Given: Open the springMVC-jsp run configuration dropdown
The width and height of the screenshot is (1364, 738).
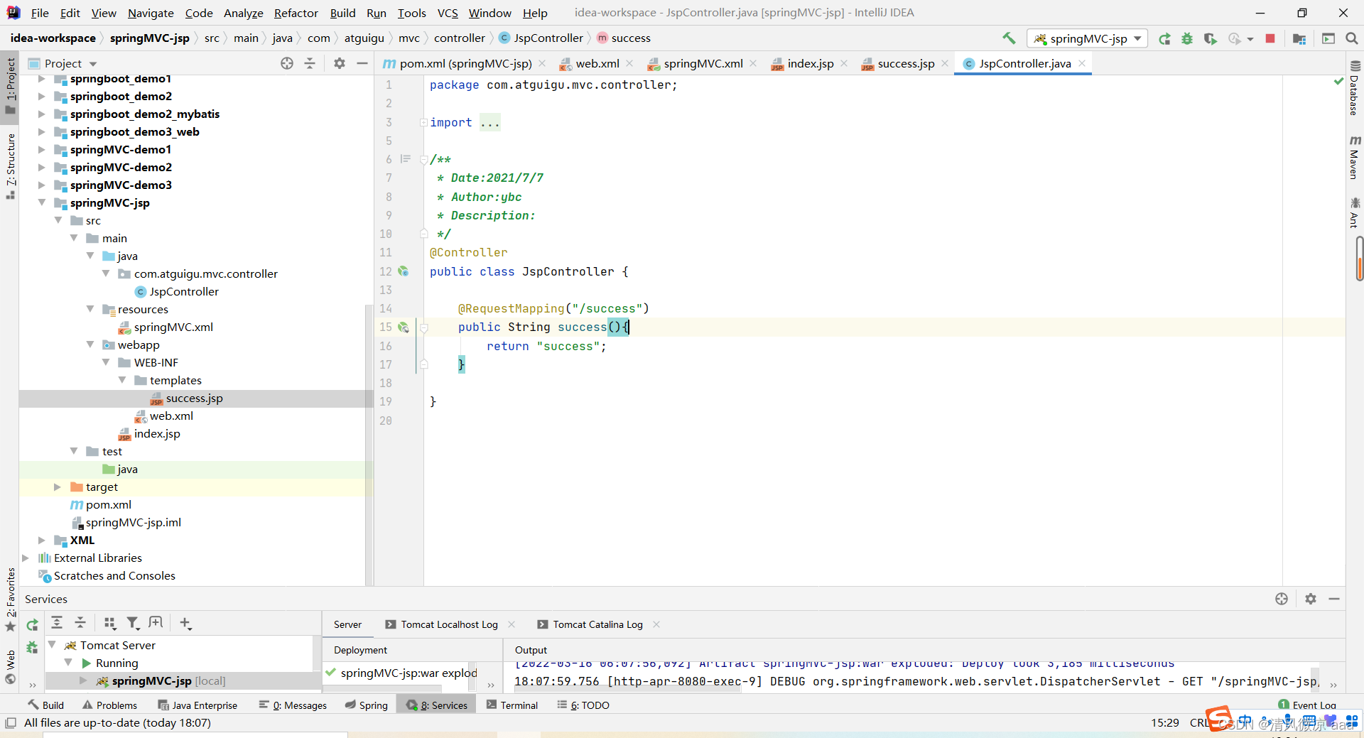Looking at the screenshot, I should (x=1087, y=38).
